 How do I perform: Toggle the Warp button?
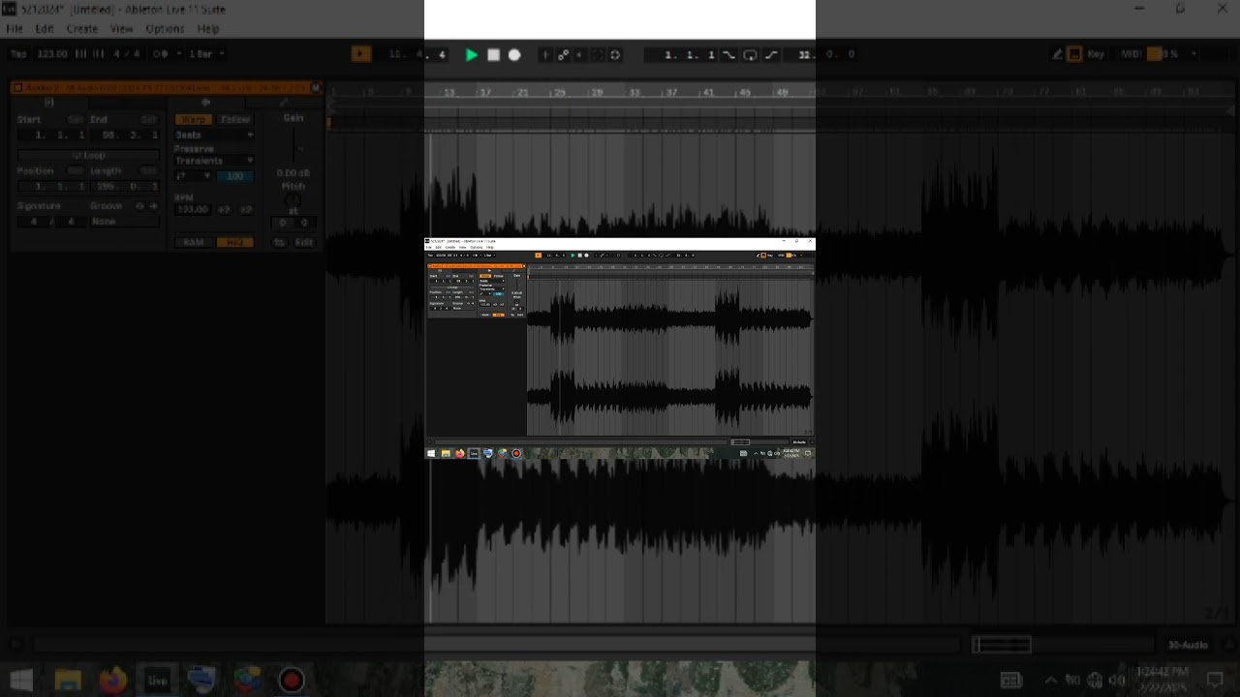tap(192, 120)
